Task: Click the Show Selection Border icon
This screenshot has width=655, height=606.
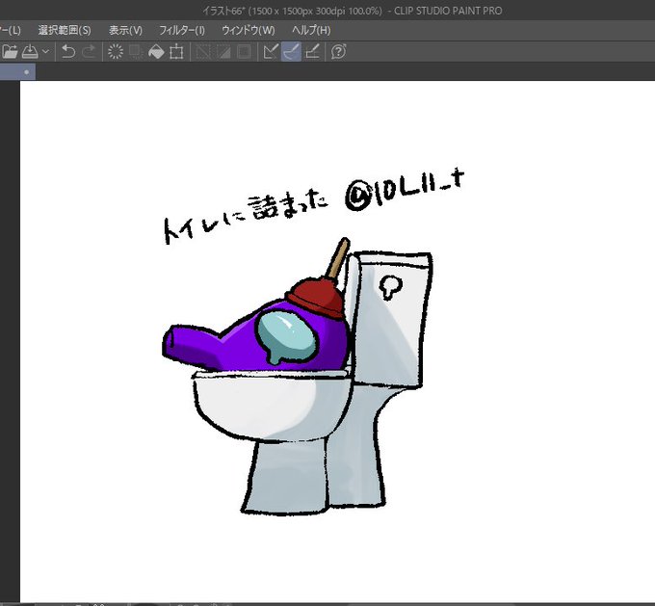Action: [244, 52]
